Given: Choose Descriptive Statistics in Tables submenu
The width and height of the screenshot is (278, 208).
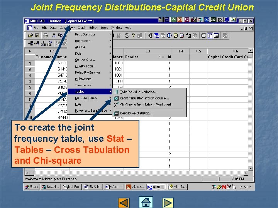Looking at the screenshot, I should pyautogui.click(x=136, y=113).
